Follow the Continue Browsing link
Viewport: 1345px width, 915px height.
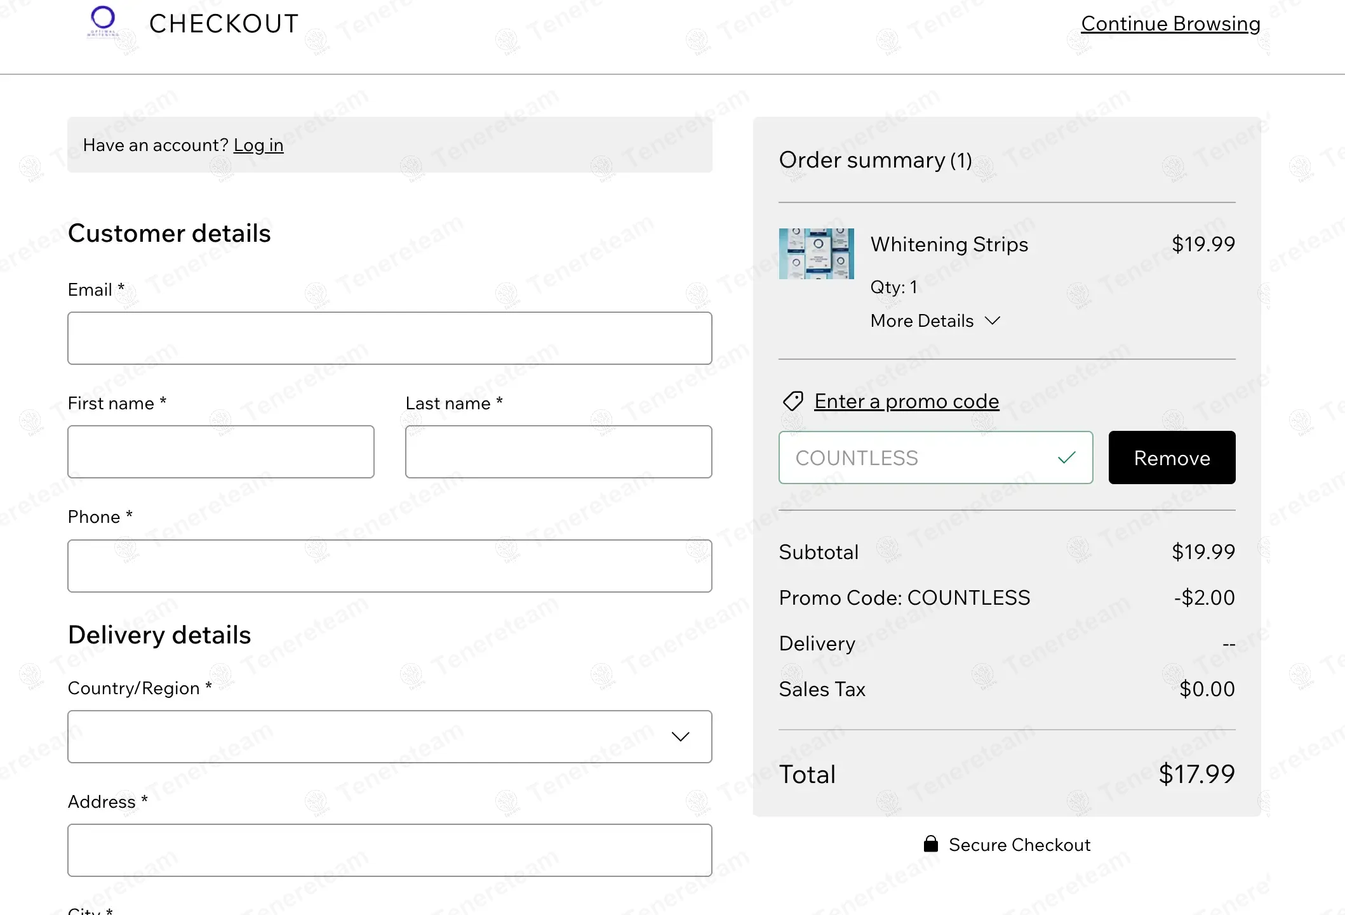point(1170,23)
